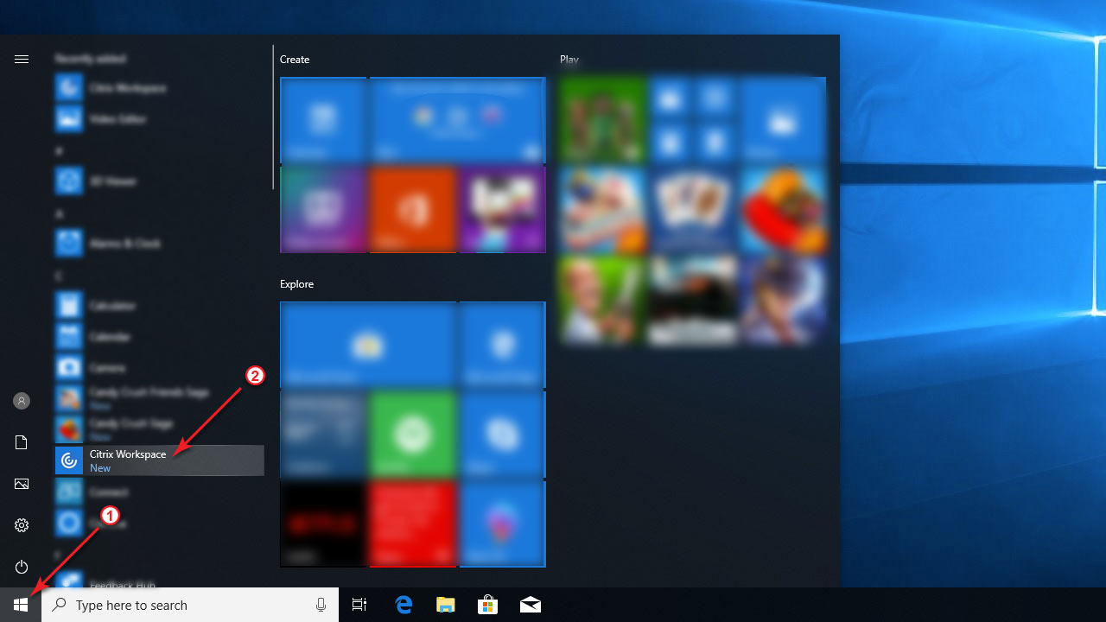1106x622 pixels.
Task: Open the Microsoft Store from the taskbar
Action: click(x=488, y=605)
